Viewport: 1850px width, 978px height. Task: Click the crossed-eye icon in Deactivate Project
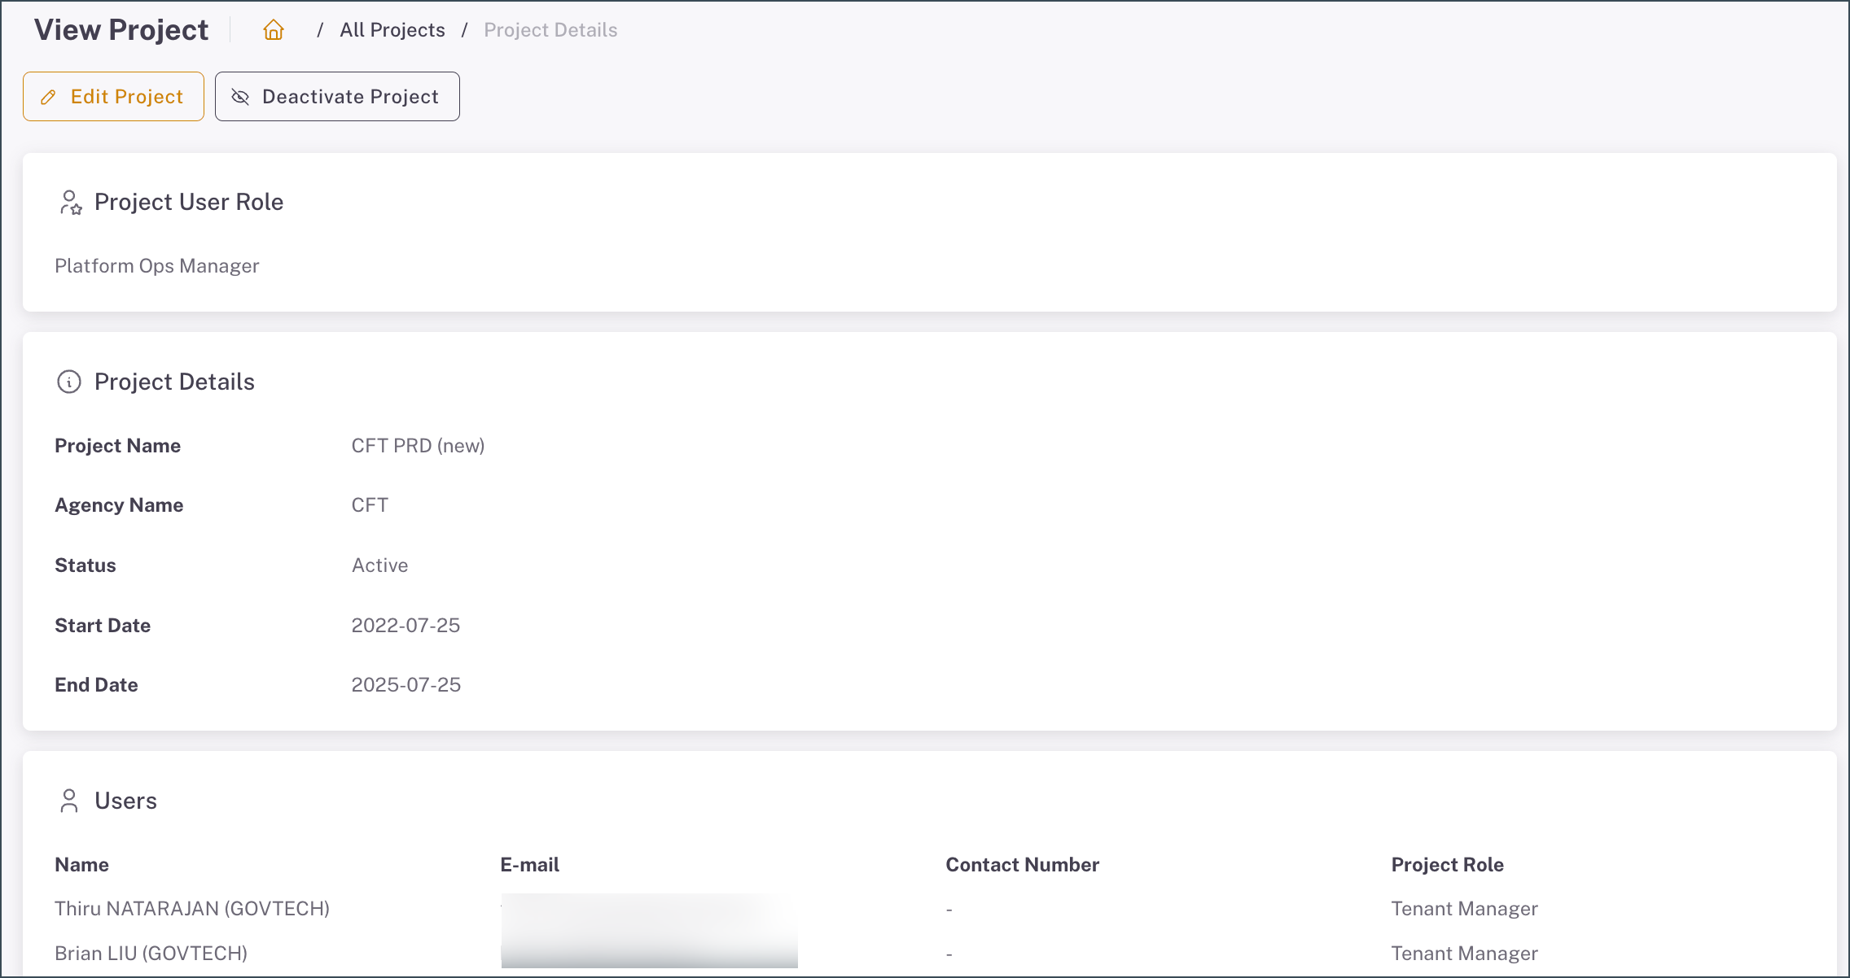coord(240,97)
